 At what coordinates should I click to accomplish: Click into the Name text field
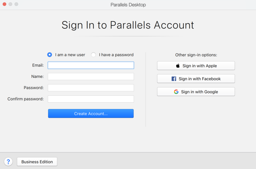pos(91,76)
